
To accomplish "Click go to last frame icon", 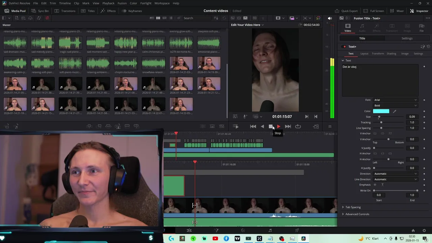I will click(x=306, y=116).
